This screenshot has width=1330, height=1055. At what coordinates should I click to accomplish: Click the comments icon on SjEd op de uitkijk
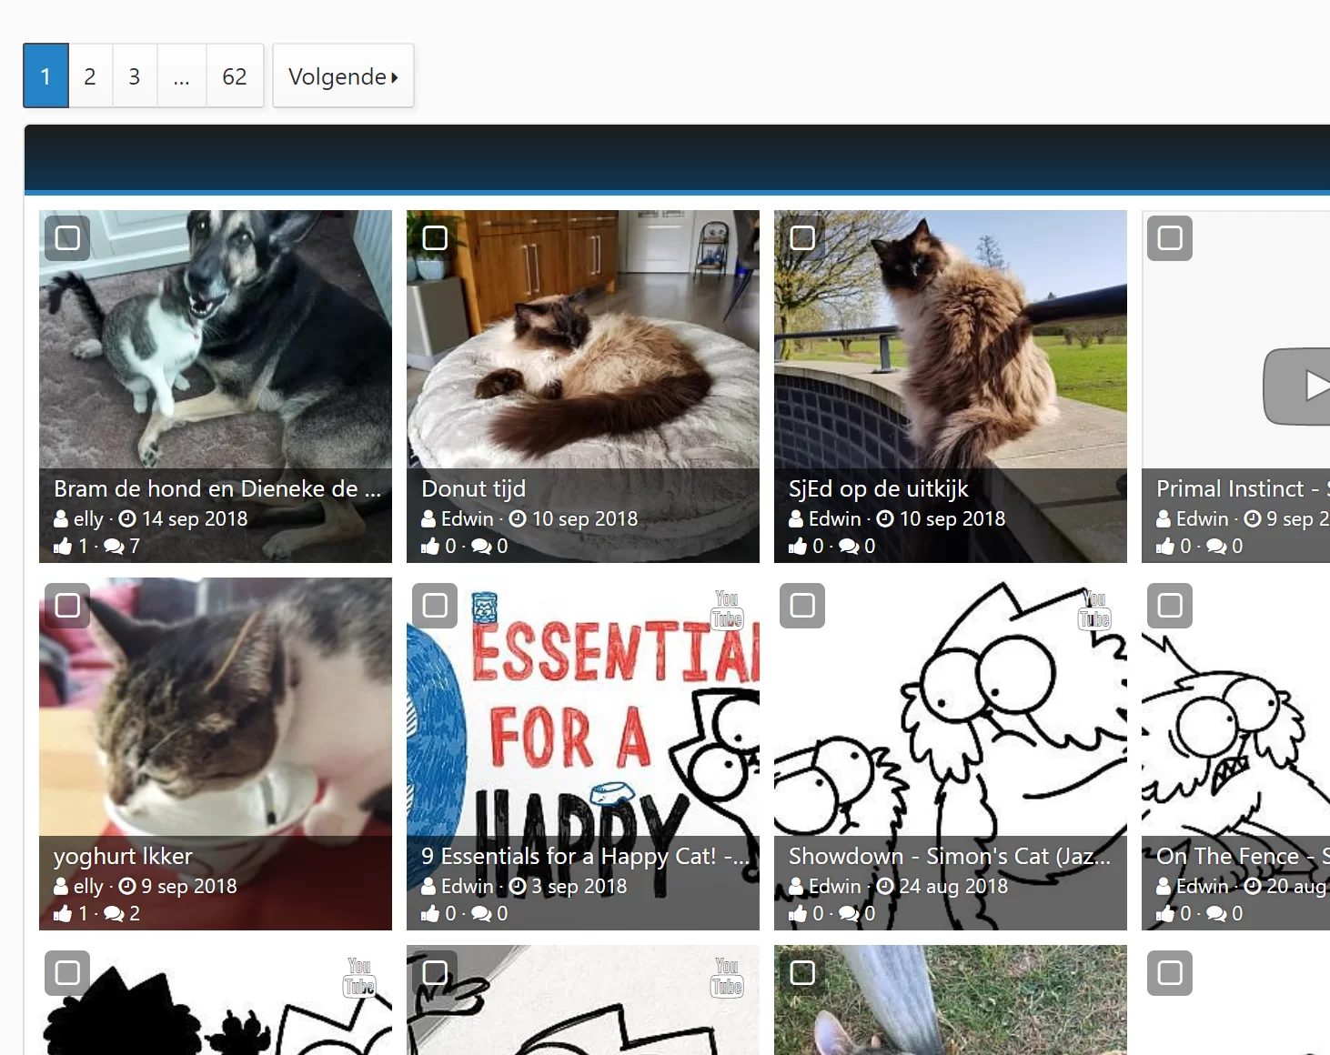pyautogui.click(x=849, y=546)
